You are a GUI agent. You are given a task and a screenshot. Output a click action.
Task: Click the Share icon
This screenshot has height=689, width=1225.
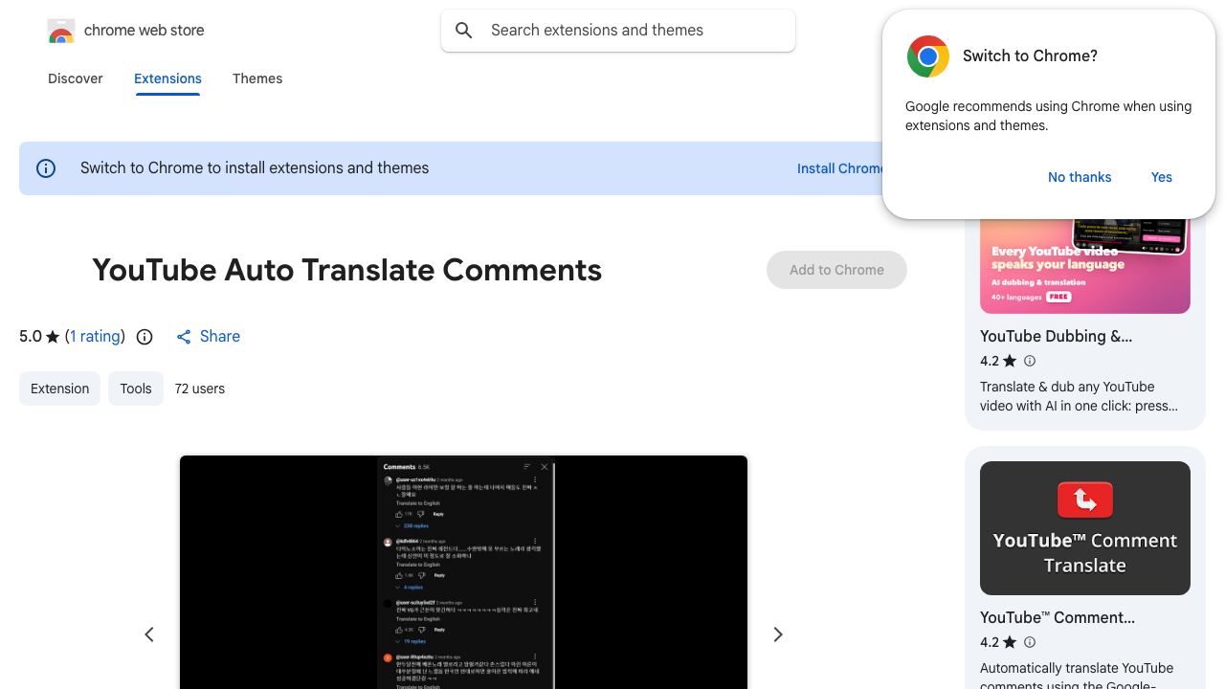184,337
